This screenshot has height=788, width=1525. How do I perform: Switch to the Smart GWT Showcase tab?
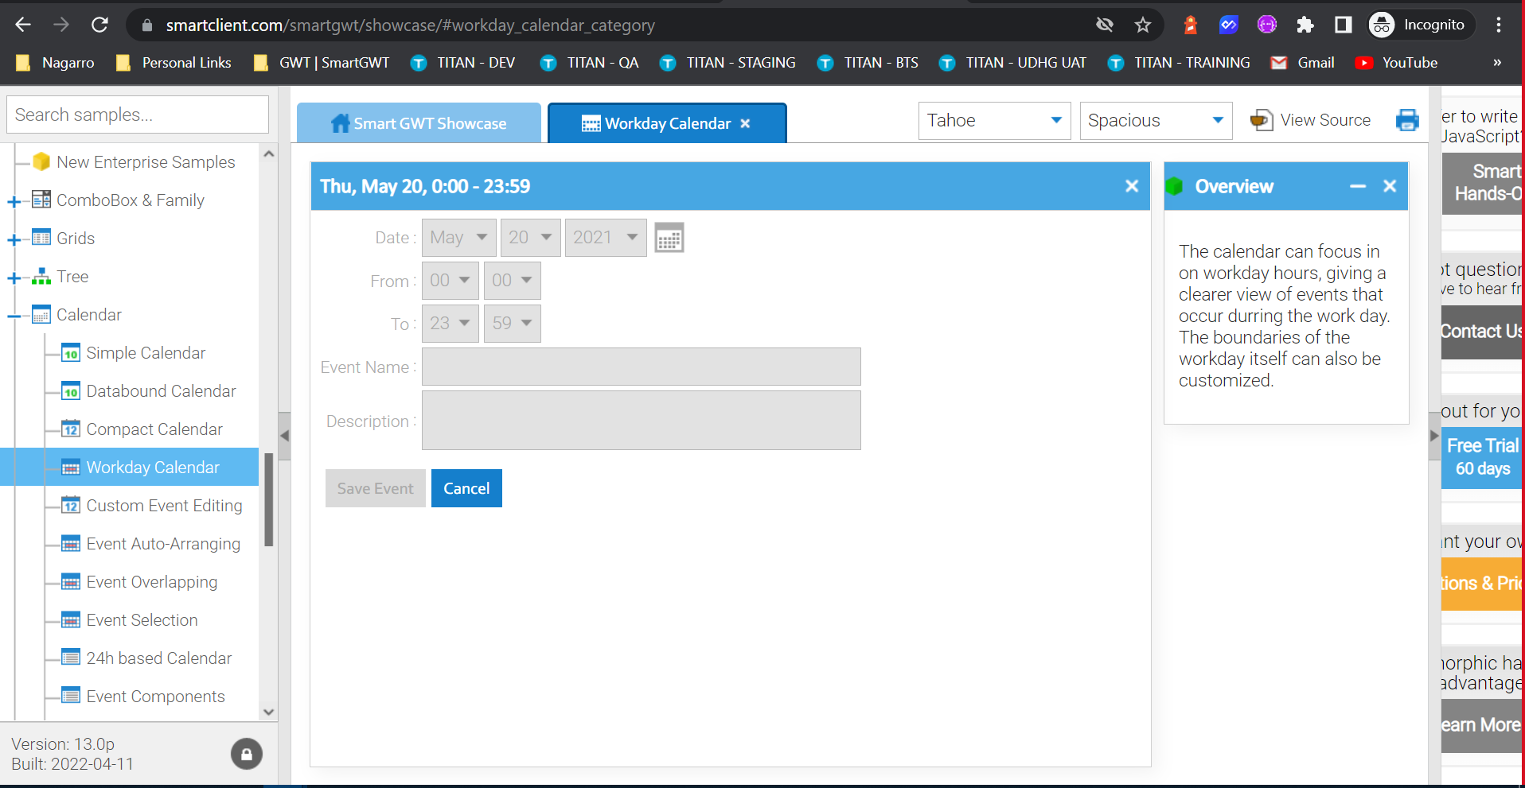point(419,123)
